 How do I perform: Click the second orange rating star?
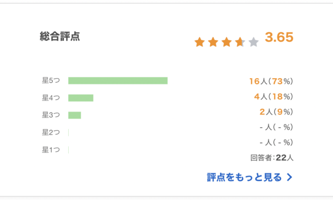(213, 42)
